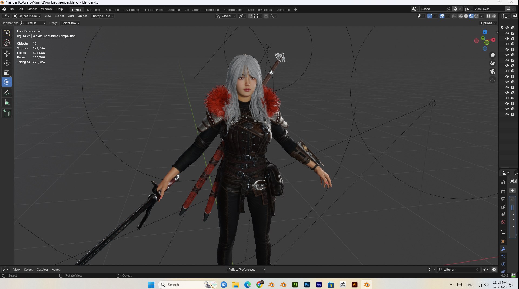Uncheck the collection checkbox in the outliner

[502, 28]
